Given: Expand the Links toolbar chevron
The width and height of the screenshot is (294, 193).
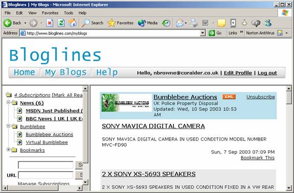Looking at the screenshot, I should tap(241, 32).
